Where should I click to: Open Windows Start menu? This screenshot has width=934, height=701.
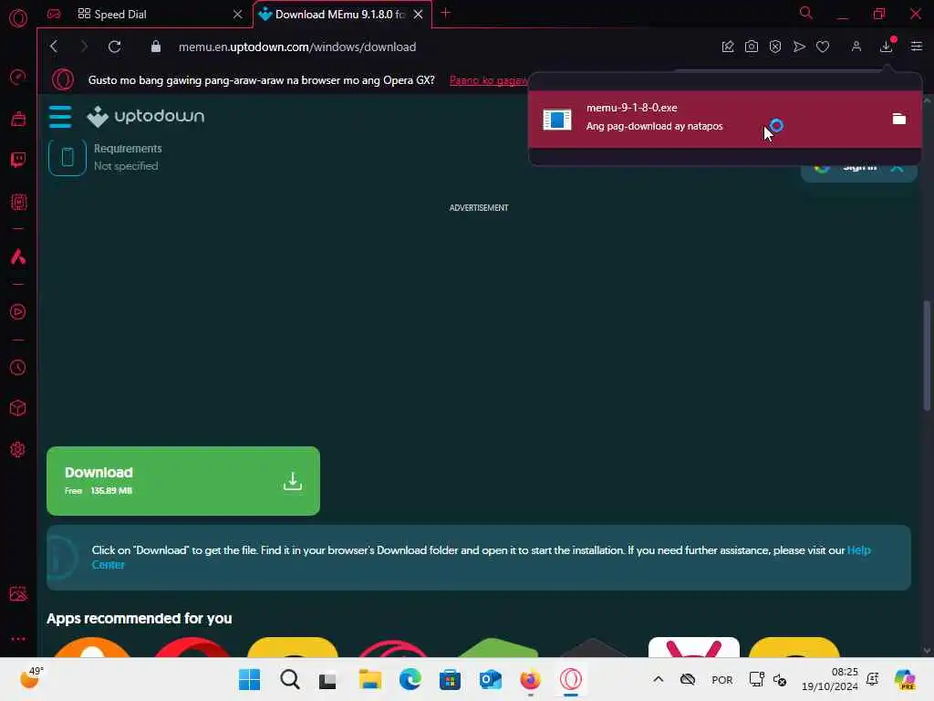pyautogui.click(x=249, y=679)
